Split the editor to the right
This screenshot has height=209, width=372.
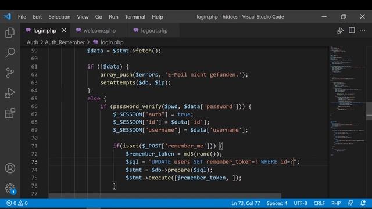352,30
